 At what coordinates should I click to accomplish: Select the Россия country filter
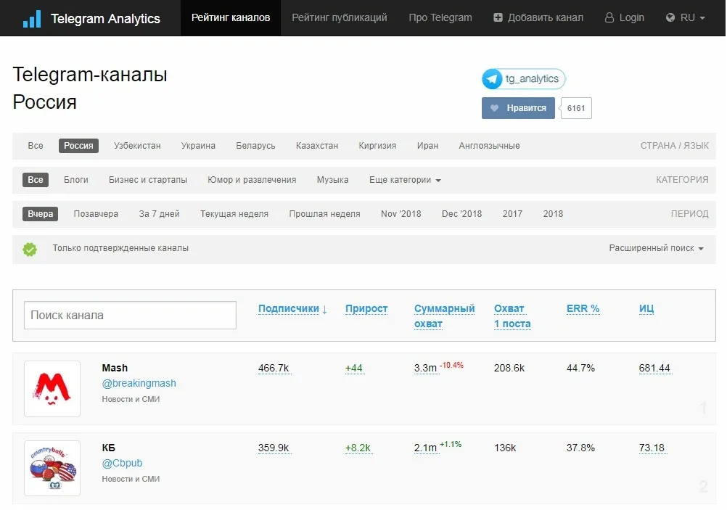78,146
